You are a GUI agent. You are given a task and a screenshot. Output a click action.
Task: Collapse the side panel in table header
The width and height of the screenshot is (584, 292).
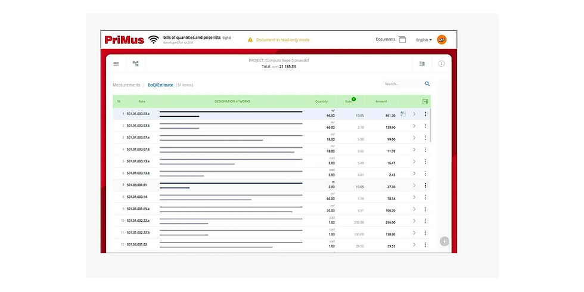click(425, 102)
